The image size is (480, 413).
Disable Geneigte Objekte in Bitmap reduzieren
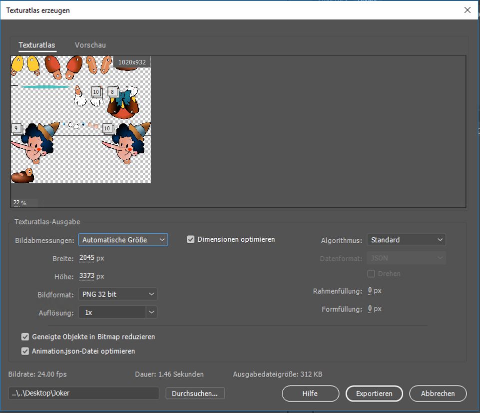point(25,337)
